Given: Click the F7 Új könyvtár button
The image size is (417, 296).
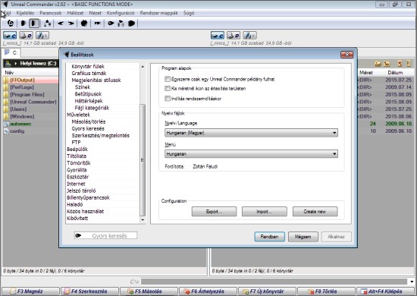Looking at the screenshot, I should tap(267, 291).
